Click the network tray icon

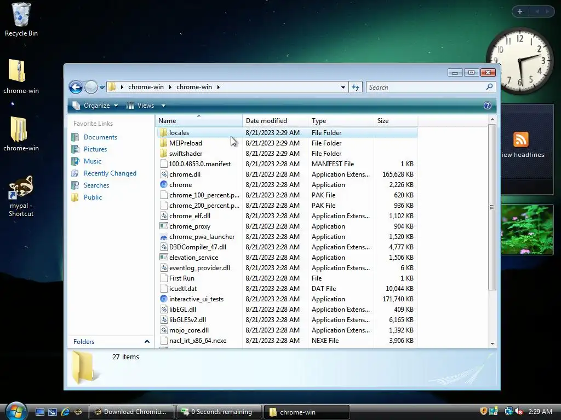[x=508, y=411]
